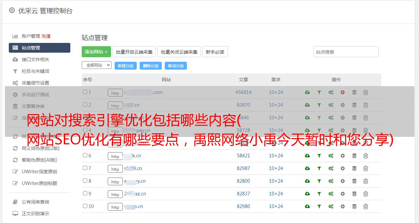This screenshot has width=419, height=223.
Task: Click the 移动分组 button
Action: point(175,66)
